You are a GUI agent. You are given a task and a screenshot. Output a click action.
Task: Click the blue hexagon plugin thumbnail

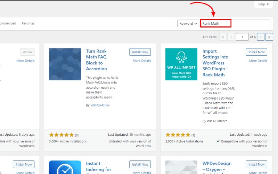point(65,64)
